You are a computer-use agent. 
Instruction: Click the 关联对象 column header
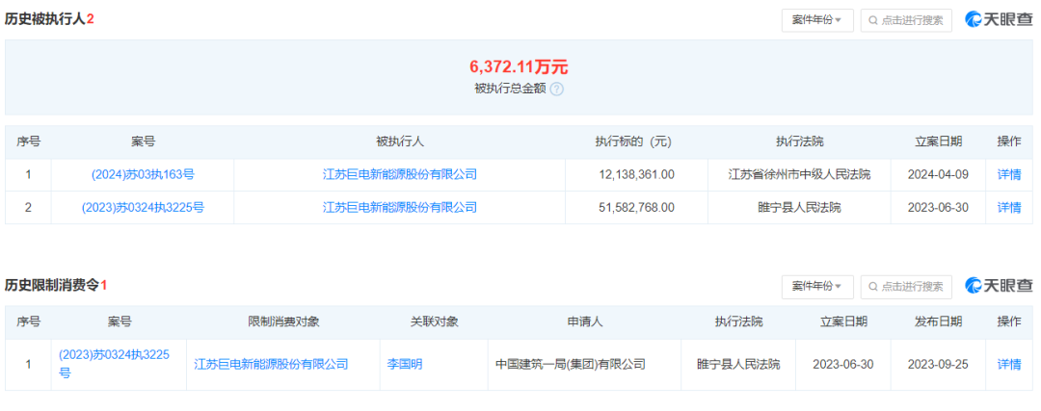point(434,322)
